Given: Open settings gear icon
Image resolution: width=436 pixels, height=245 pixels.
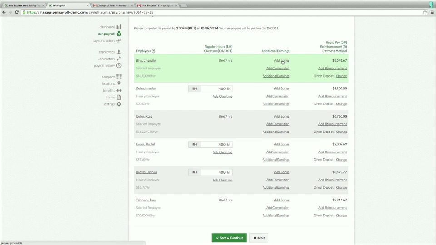Looking at the screenshot, I should (x=119, y=104).
